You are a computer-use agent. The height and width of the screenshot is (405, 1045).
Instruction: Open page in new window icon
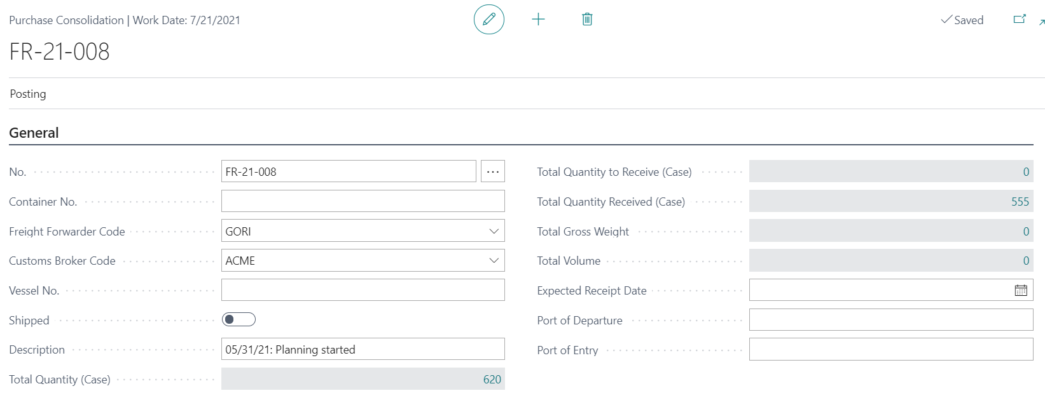(1019, 20)
